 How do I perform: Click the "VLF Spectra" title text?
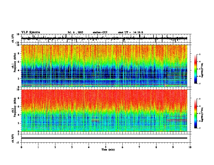tap(31, 32)
